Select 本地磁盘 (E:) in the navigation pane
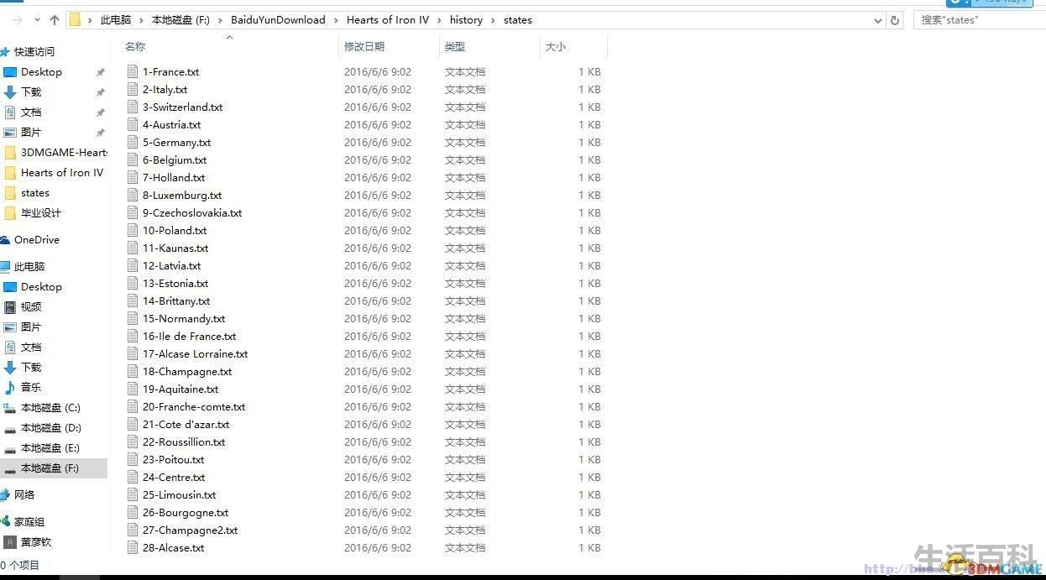The image size is (1046, 580). (50, 448)
